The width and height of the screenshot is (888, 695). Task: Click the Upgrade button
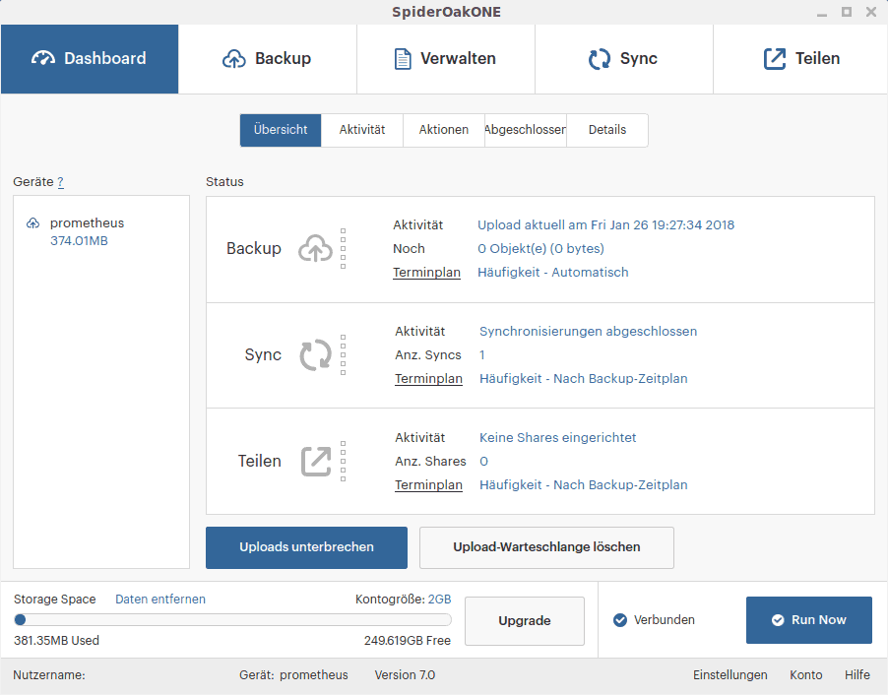(x=525, y=621)
